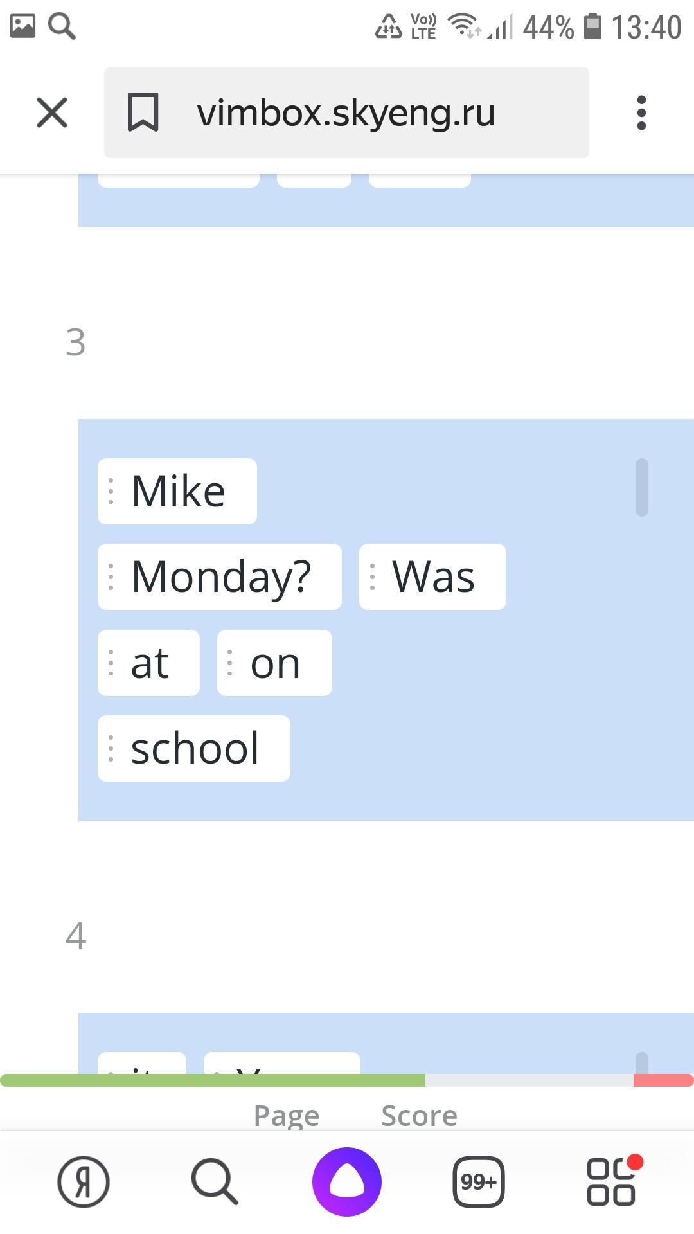Switch to the Score tab

pyautogui.click(x=419, y=1116)
